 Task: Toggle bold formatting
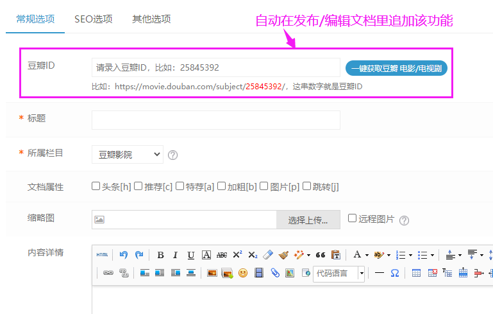coord(160,255)
